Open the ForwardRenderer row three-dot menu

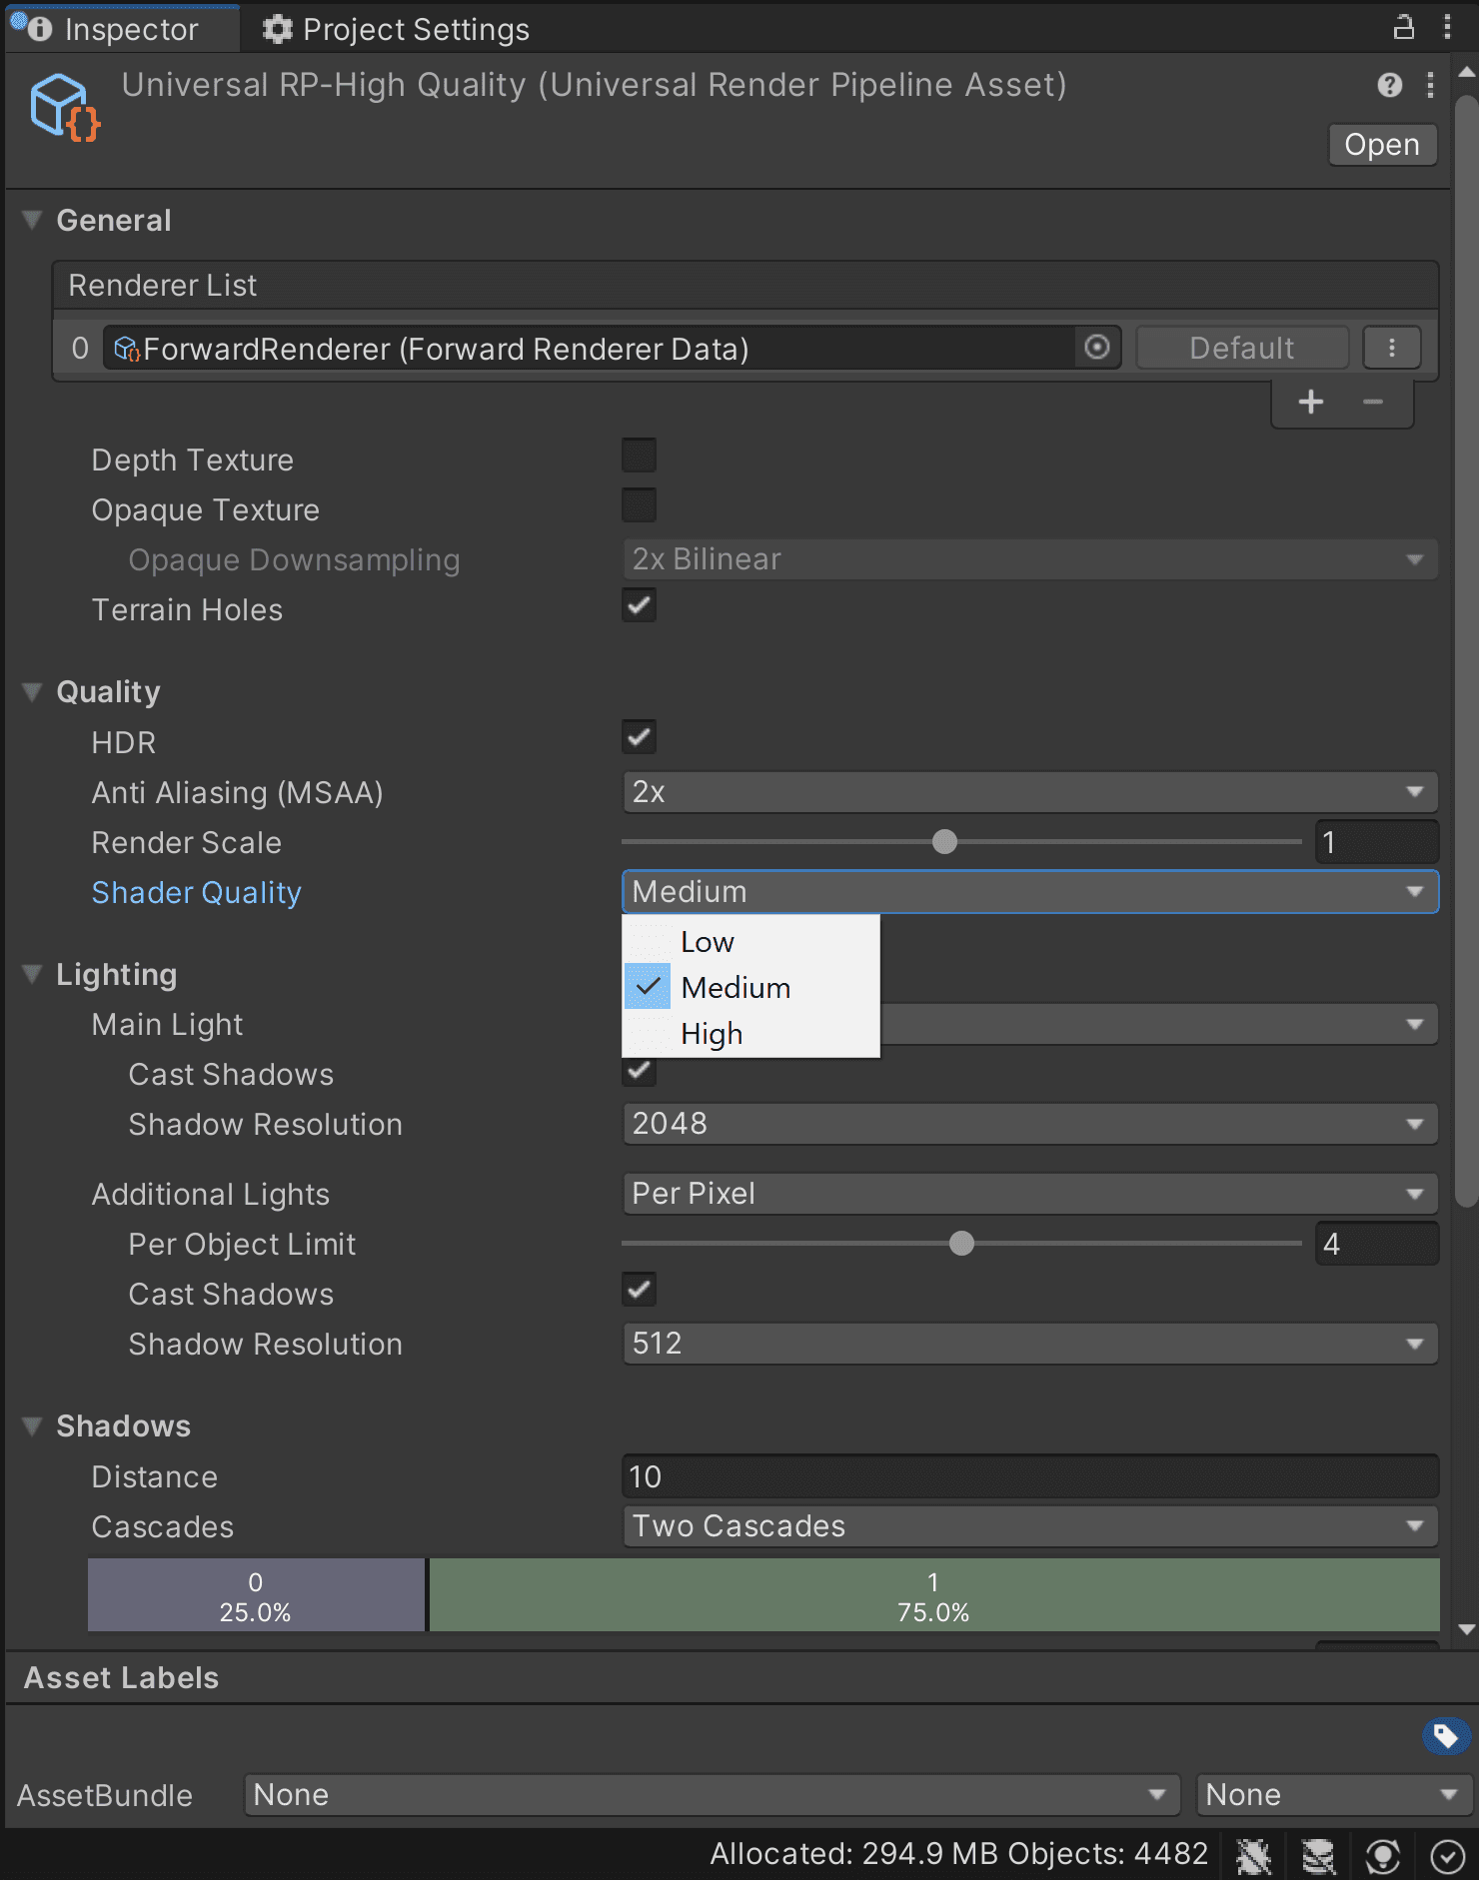[1391, 348]
